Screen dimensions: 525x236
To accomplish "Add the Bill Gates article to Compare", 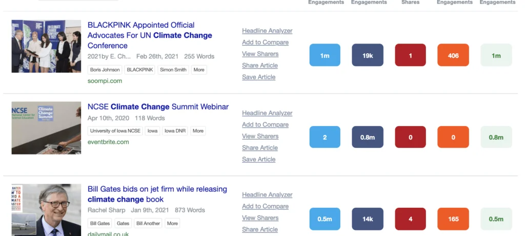I will pyautogui.click(x=265, y=207).
